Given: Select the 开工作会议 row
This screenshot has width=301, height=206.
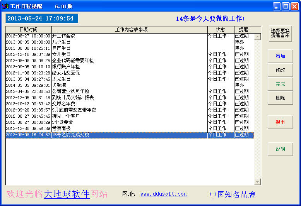Looking at the screenshot, I should [130, 36].
